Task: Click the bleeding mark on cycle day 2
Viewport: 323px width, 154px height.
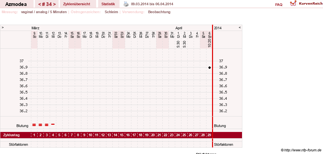Action: [40, 125]
